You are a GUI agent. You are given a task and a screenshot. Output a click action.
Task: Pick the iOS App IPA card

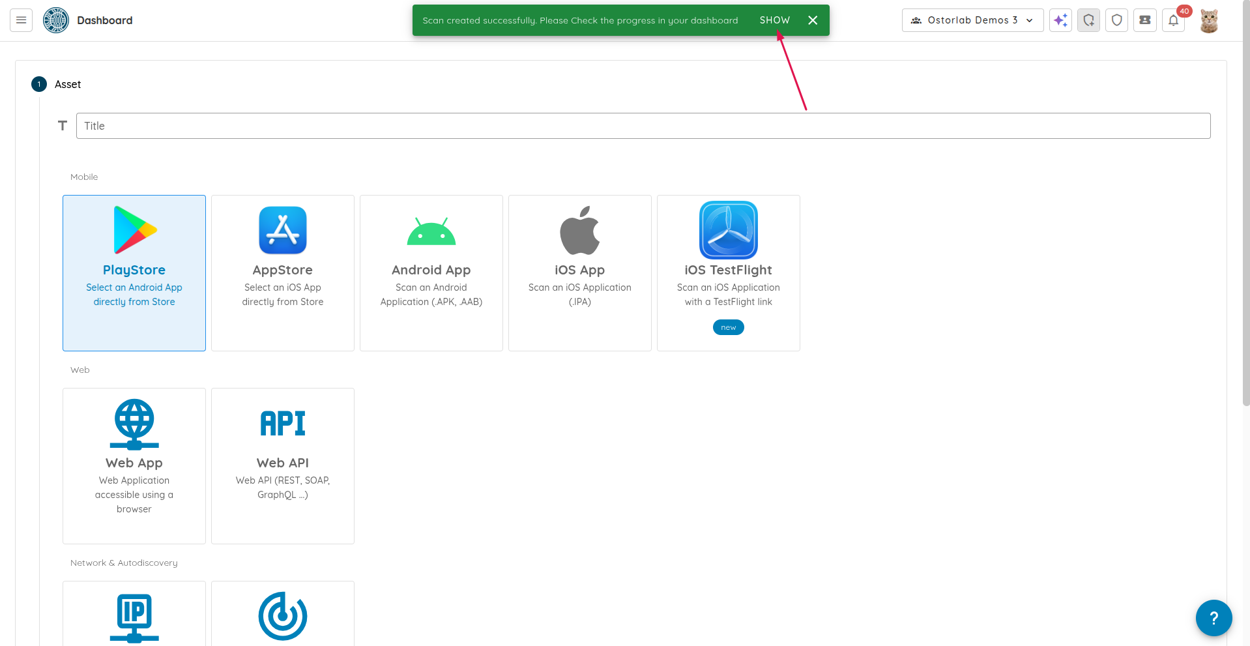(x=580, y=272)
